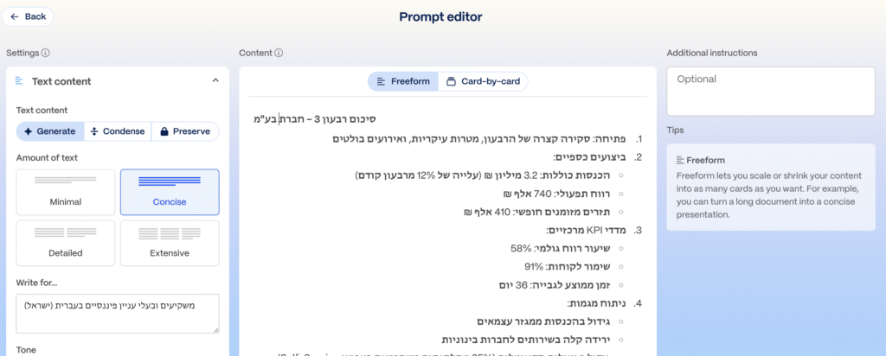Screen dimensions: 886x356
Task: Choose the Extensive amount of text
Action: 170,243
